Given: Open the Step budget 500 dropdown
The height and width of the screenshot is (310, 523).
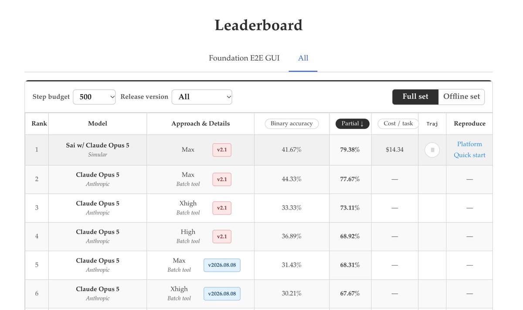Looking at the screenshot, I should [94, 97].
